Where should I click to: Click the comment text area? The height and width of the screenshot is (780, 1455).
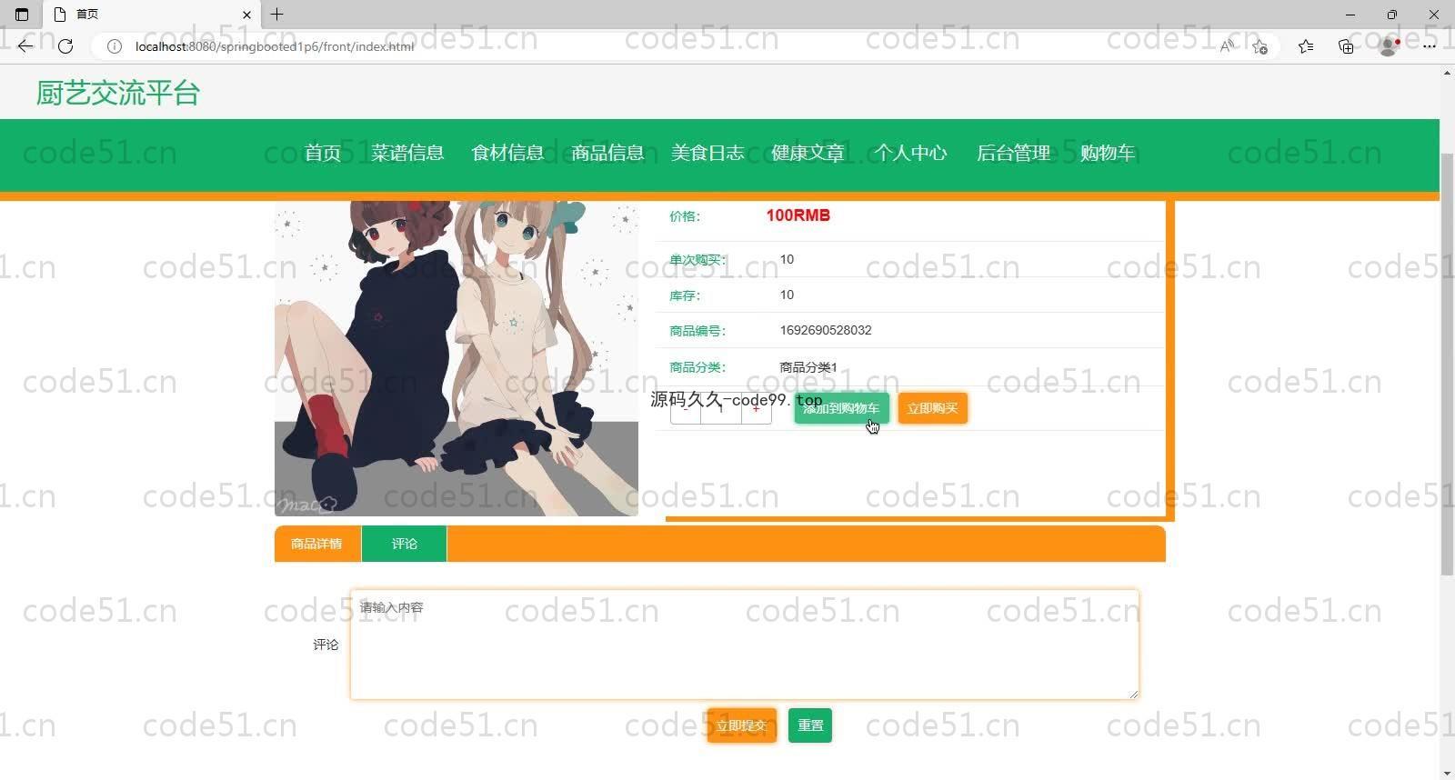pos(745,645)
